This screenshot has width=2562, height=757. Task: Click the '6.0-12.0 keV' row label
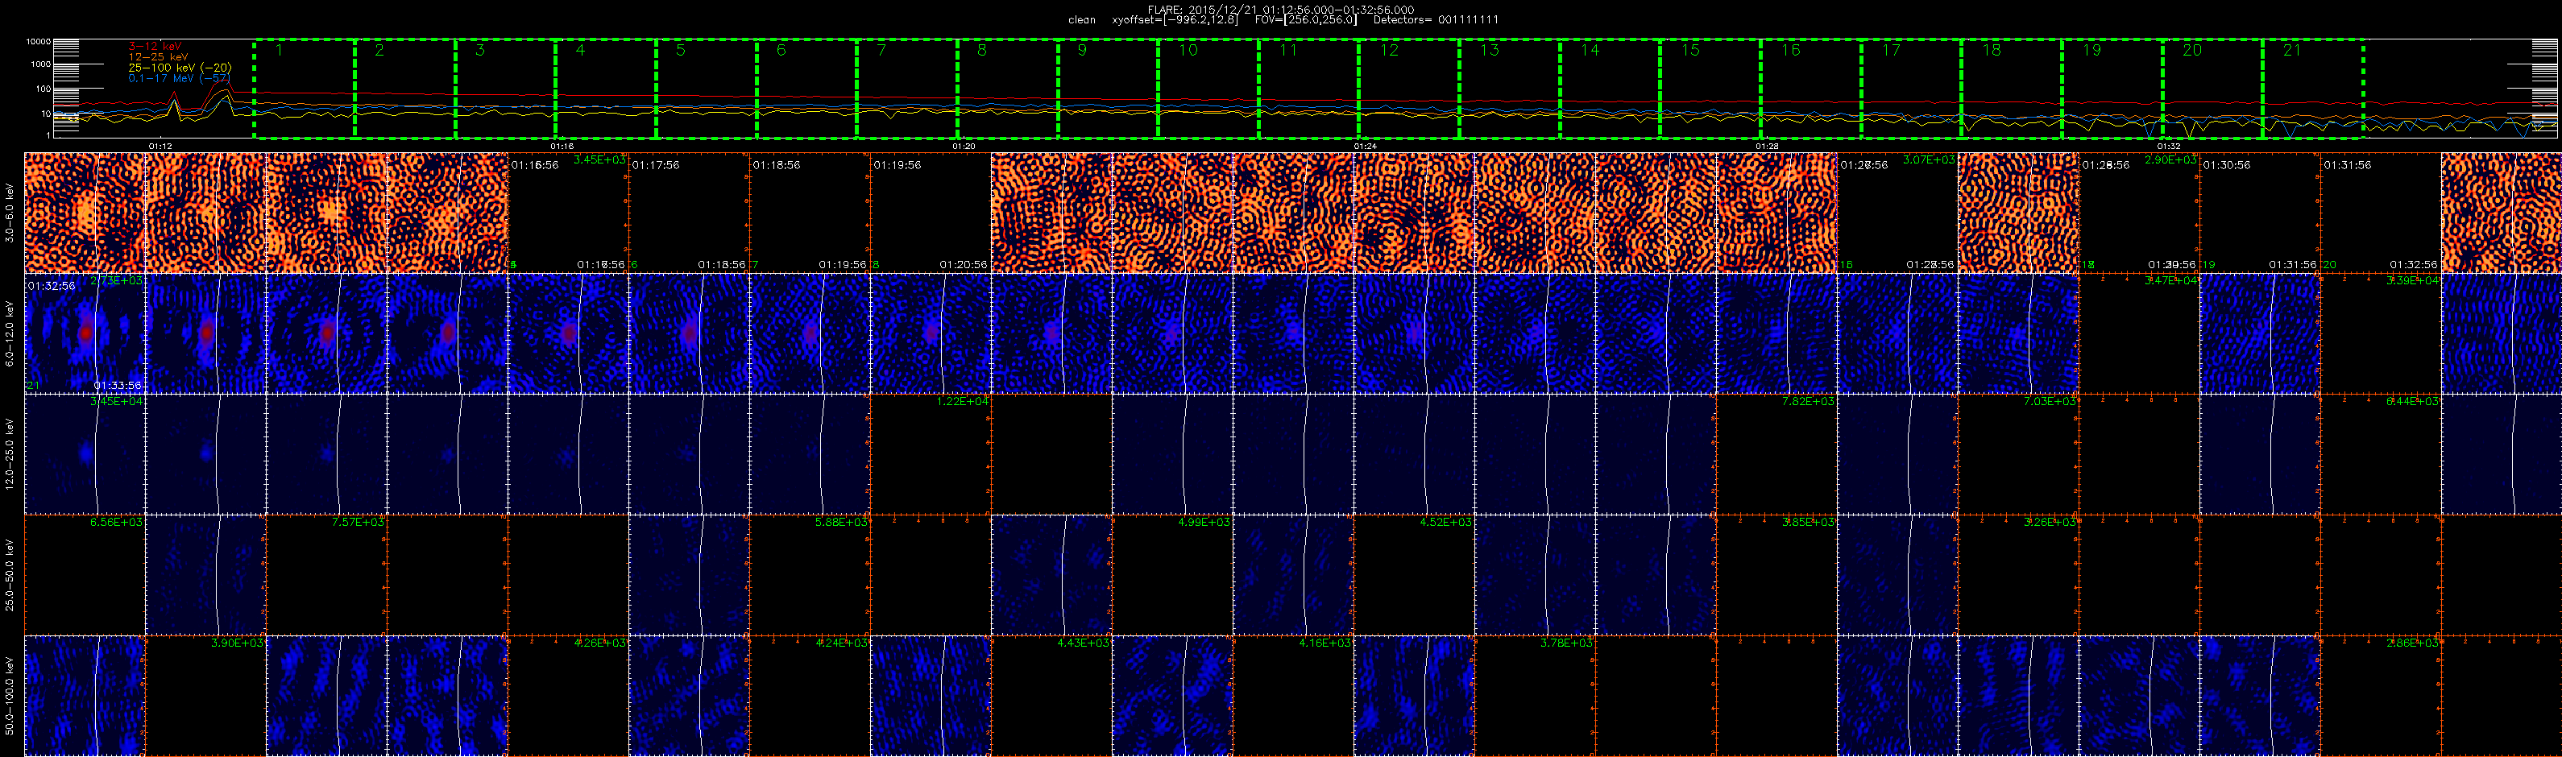[x=10, y=333]
